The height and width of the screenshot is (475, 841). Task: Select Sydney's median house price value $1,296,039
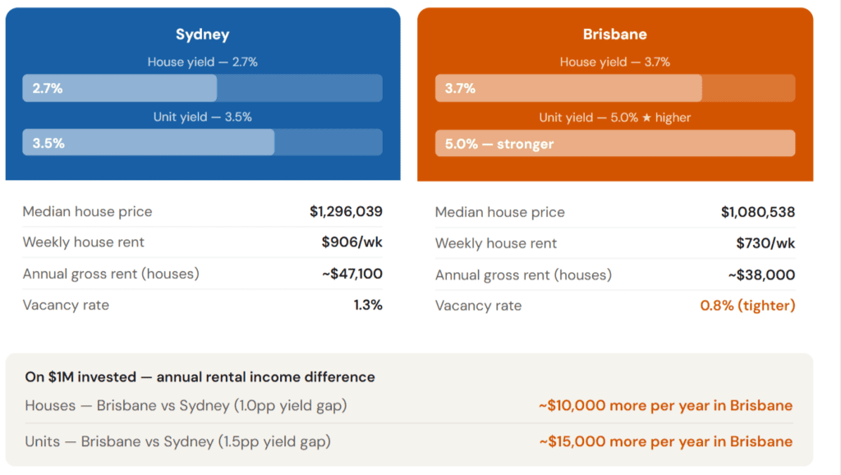click(x=346, y=211)
